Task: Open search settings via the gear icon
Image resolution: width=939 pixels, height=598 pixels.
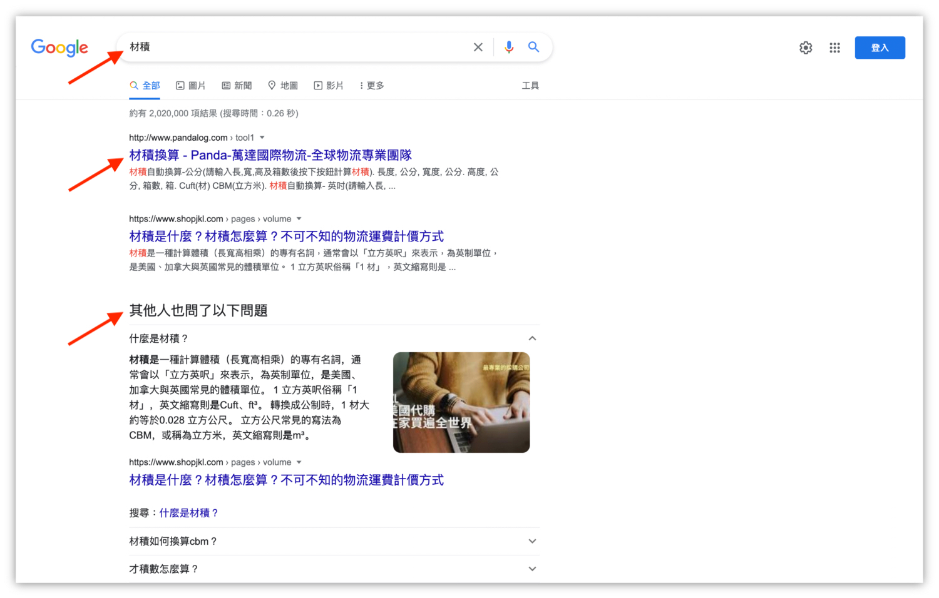Action: (x=806, y=47)
